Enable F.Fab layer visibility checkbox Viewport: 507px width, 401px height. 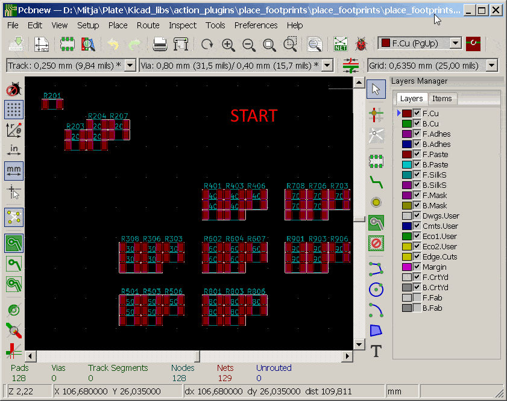coord(417,297)
